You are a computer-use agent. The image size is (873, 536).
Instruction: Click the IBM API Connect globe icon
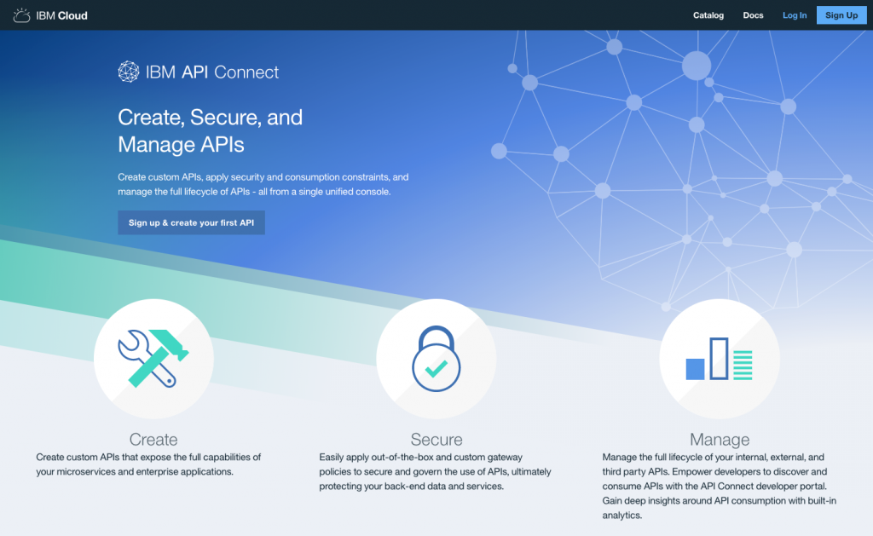click(129, 72)
